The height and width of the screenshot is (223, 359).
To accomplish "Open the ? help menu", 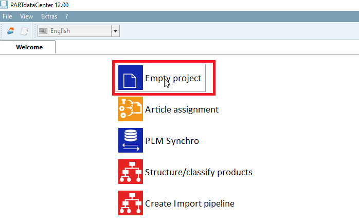I will point(67,16).
